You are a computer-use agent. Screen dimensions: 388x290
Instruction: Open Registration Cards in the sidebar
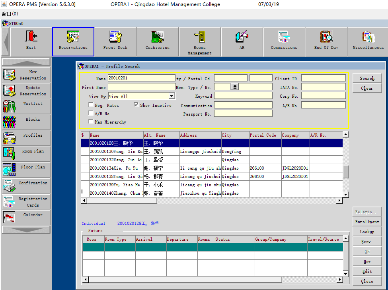(x=26, y=202)
